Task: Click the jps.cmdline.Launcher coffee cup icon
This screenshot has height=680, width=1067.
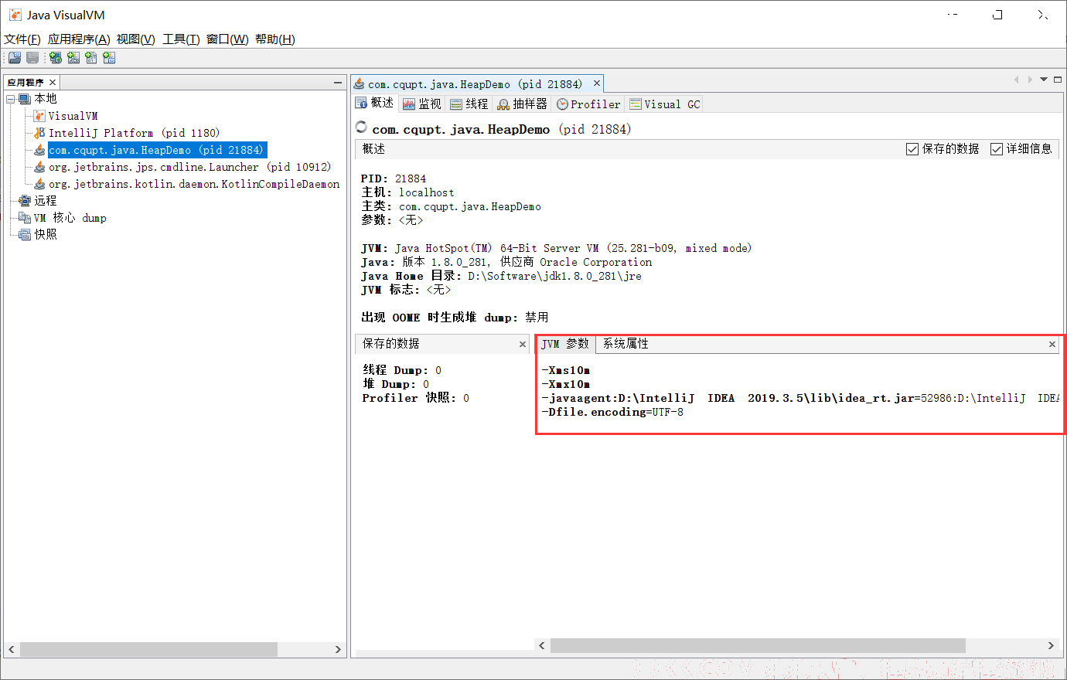Action: tap(39, 167)
